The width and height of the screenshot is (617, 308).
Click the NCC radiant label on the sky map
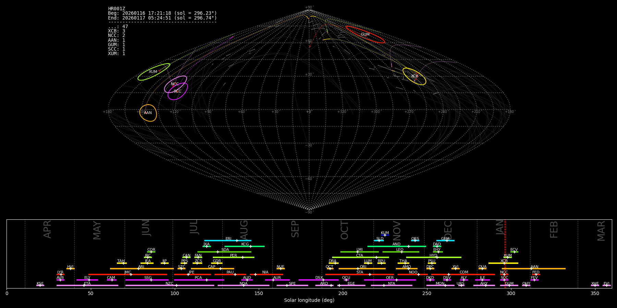tap(175, 84)
